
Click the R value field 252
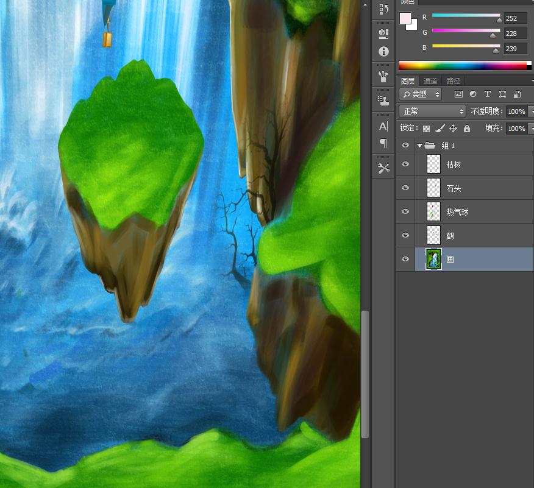516,18
